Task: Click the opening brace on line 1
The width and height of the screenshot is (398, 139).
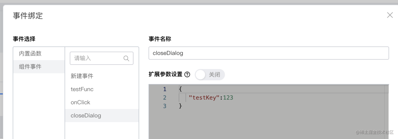Action: click(181, 89)
